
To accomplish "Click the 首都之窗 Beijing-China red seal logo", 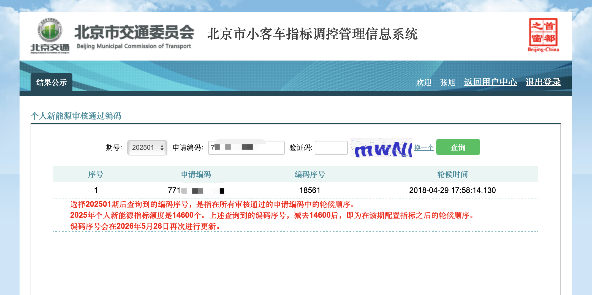I will pos(543,35).
